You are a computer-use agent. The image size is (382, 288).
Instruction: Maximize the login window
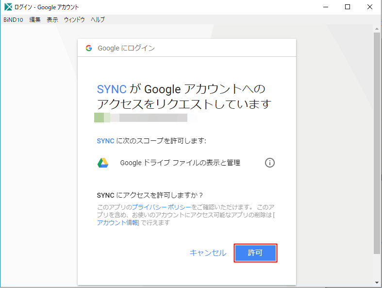point(348,7)
